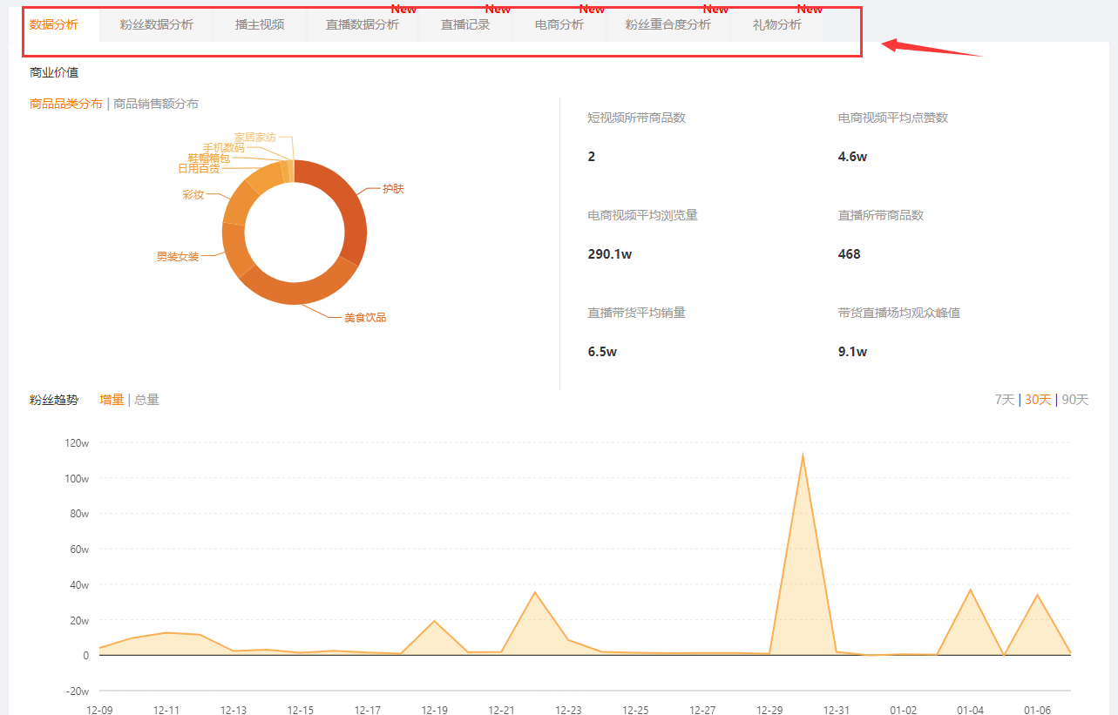The height and width of the screenshot is (715, 1118).
Task: Click the 护肤 chart label
Action: tap(393, 189)
